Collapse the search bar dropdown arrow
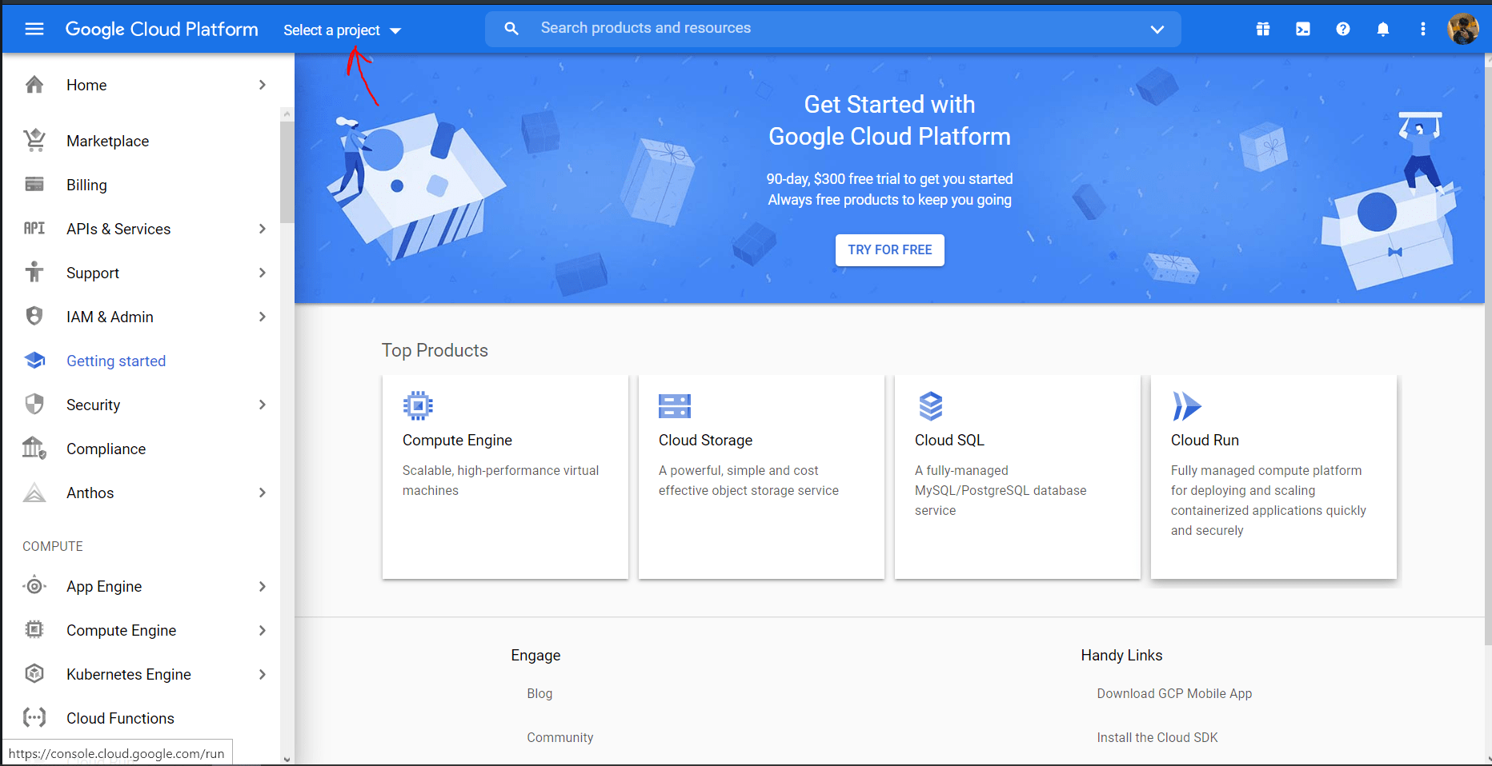The height and width of the screenshot is (766, 1492). (x=1157, y=29)
